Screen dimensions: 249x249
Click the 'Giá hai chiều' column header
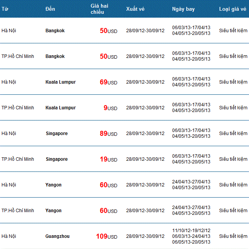[x=99, y=9]
